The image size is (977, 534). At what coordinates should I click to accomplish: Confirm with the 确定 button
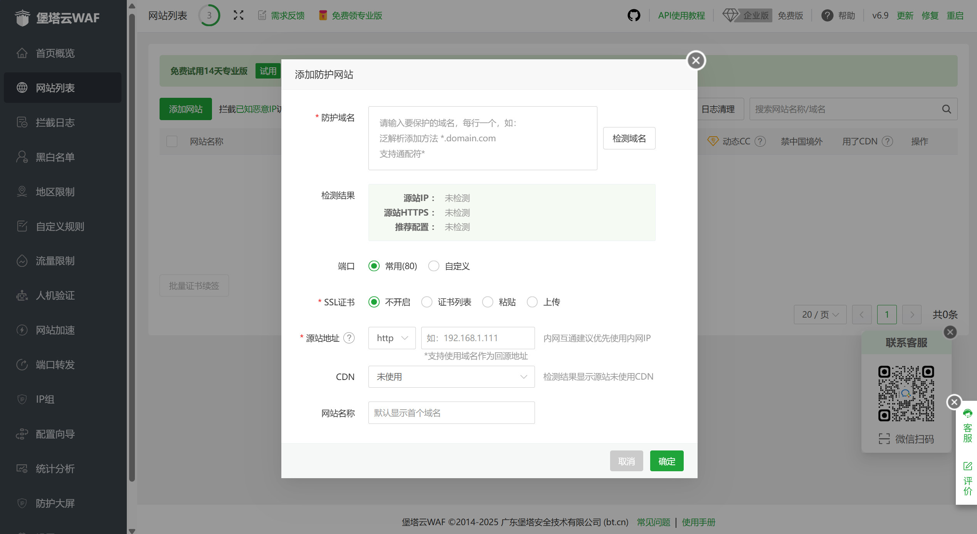[x=666, y=461]
